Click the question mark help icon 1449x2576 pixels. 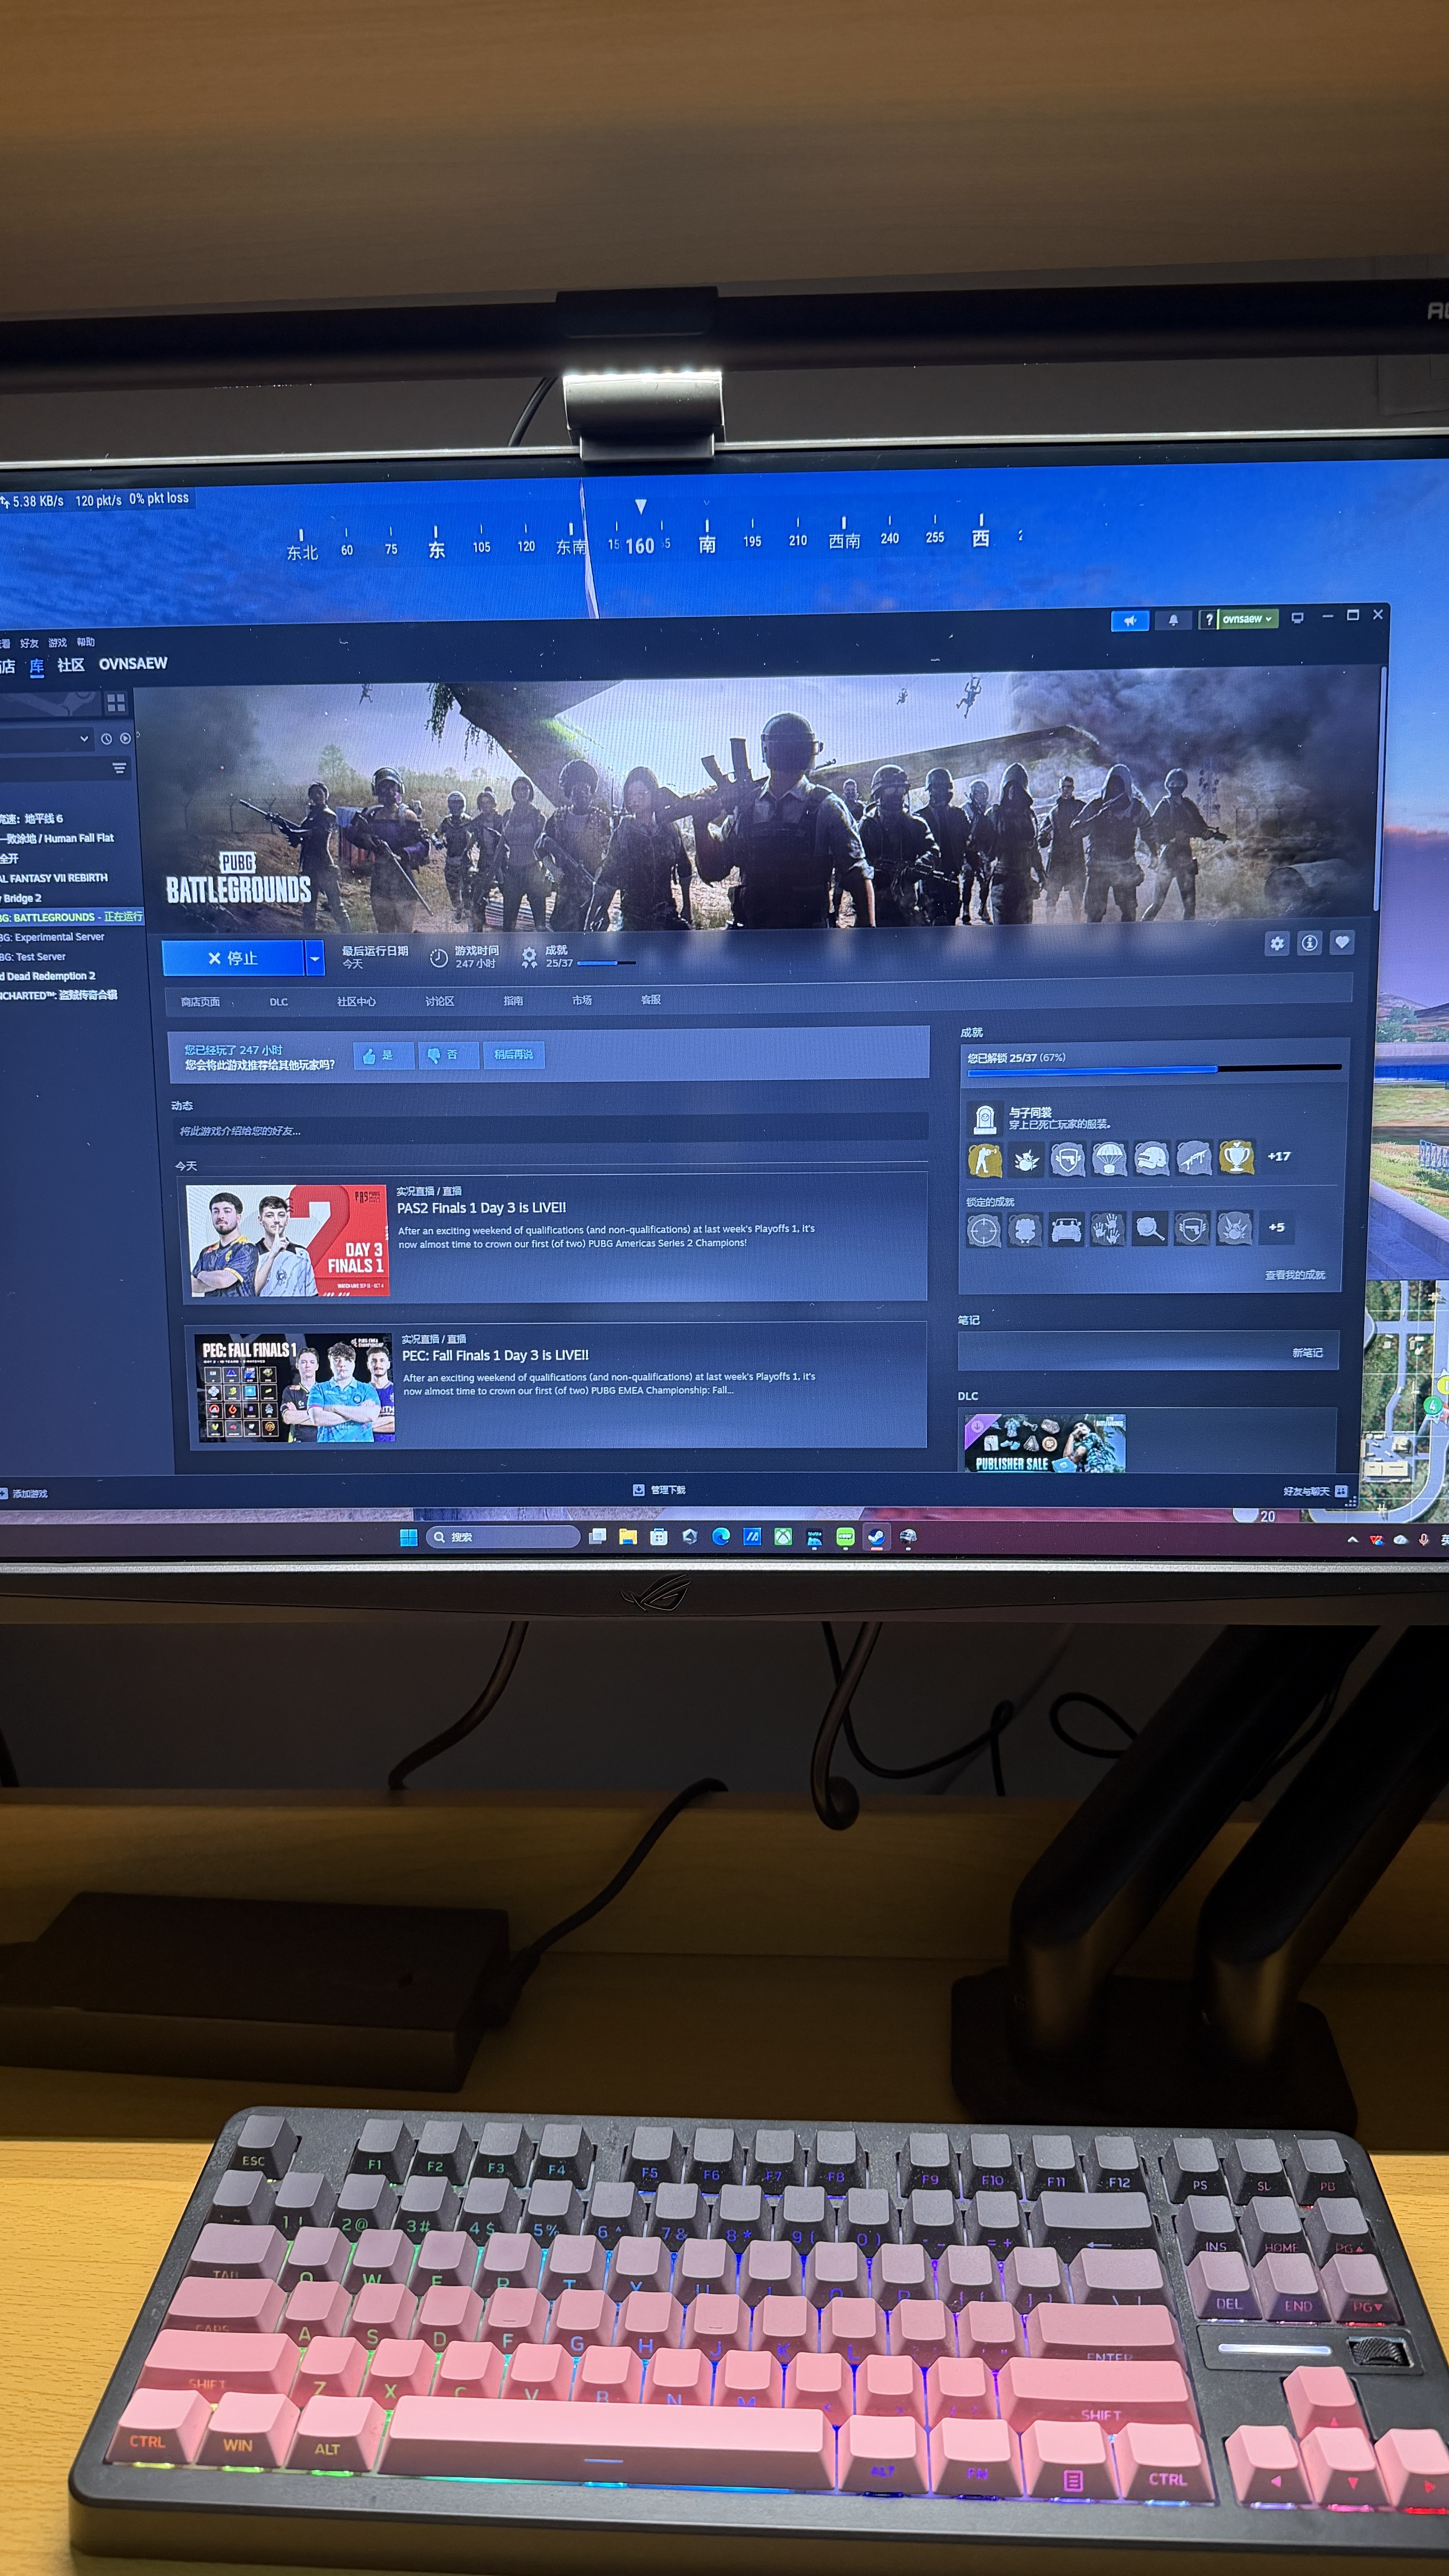1209,620
